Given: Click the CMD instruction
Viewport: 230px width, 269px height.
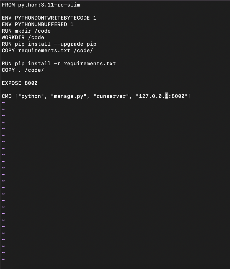Looking at the screenshot, I should point(7,96).
